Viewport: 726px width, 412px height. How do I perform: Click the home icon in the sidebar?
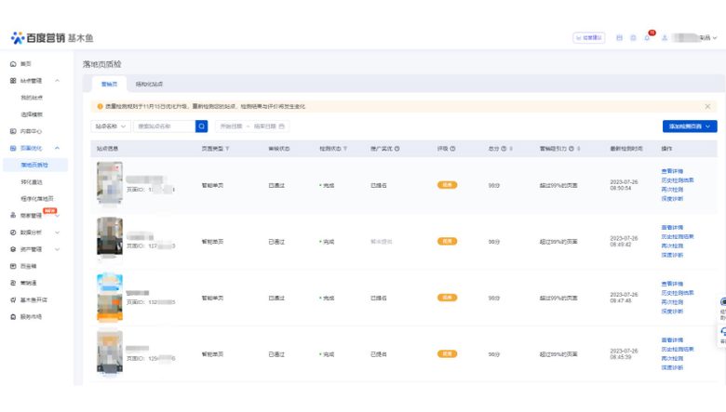coord(13,64)
